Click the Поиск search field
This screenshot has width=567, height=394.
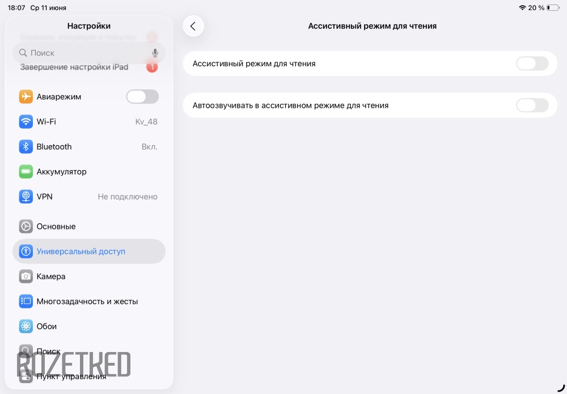(89, 53)
